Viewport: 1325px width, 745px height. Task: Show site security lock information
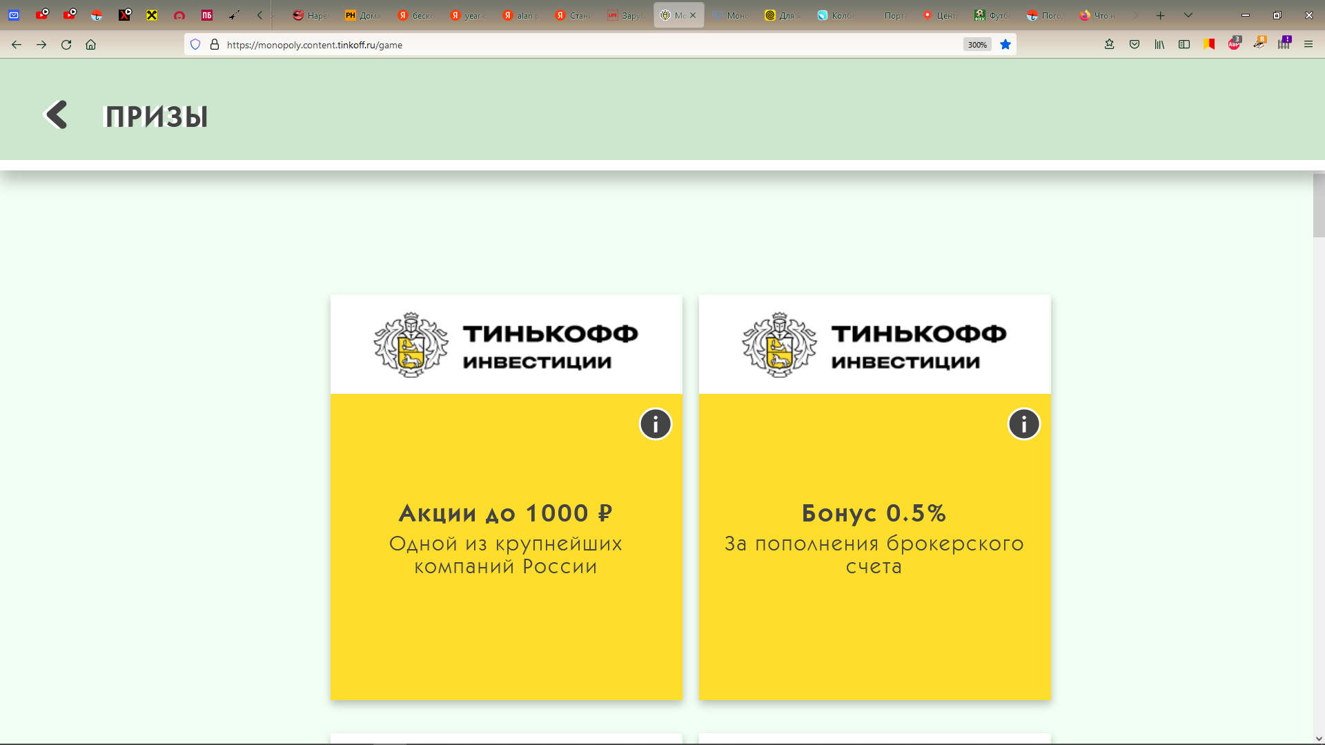click(215, 45)
